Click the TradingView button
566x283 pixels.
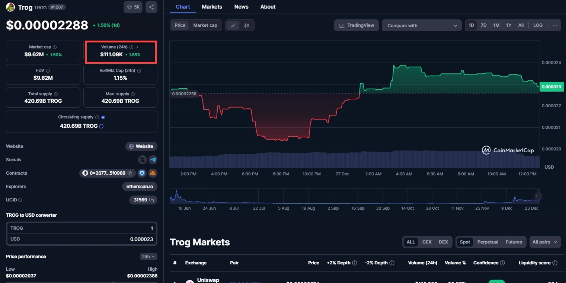[356, 25]
